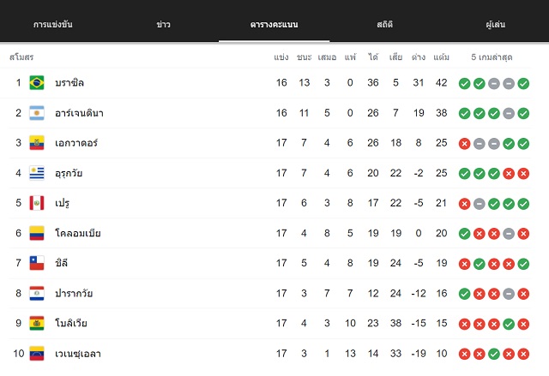Viewport: 549px width, 376px height.
Task: Click the Ecuador flag icon
Action: click(x=37, y=143)
